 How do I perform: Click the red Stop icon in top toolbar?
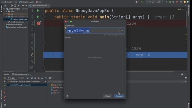pos(177,2)
